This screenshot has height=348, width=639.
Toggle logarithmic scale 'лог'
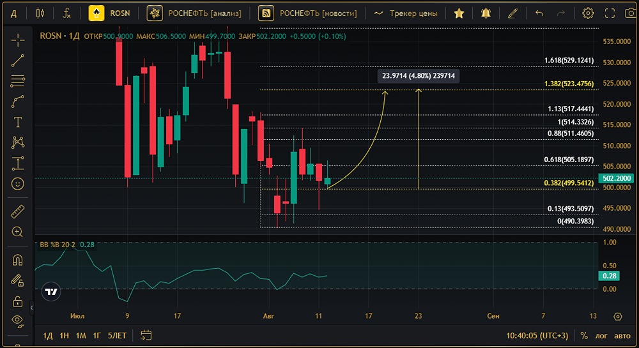click(601, 335)
